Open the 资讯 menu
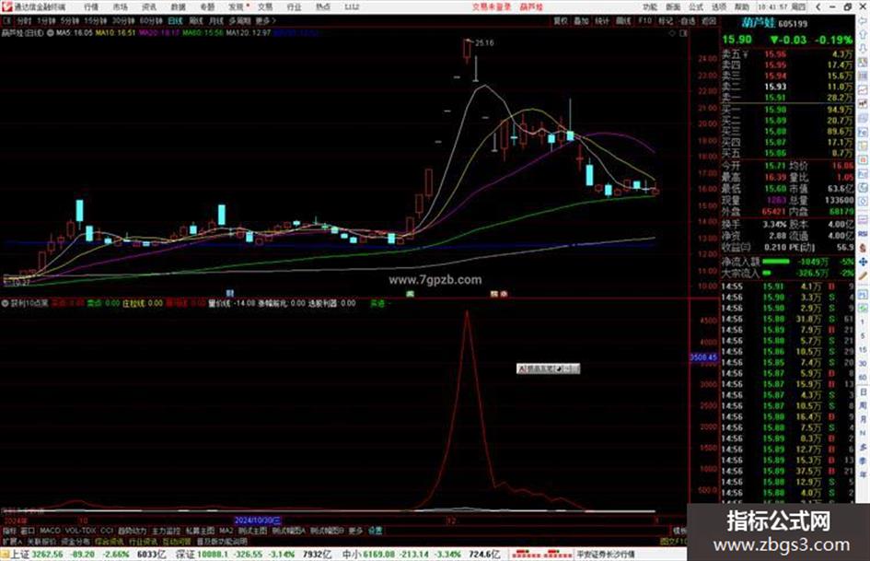This screenshot has width=870, height=561. click(x=149, y=6)
